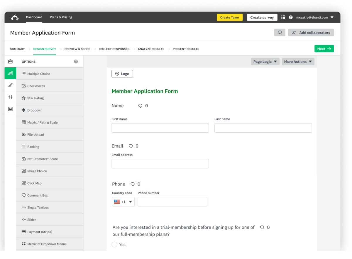
Task: Go to Preview & Score step
Action: coord(77,49)
